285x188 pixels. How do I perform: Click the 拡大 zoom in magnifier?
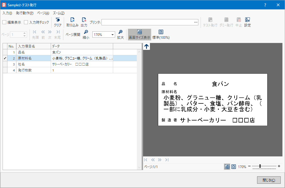tap(120, 32)
